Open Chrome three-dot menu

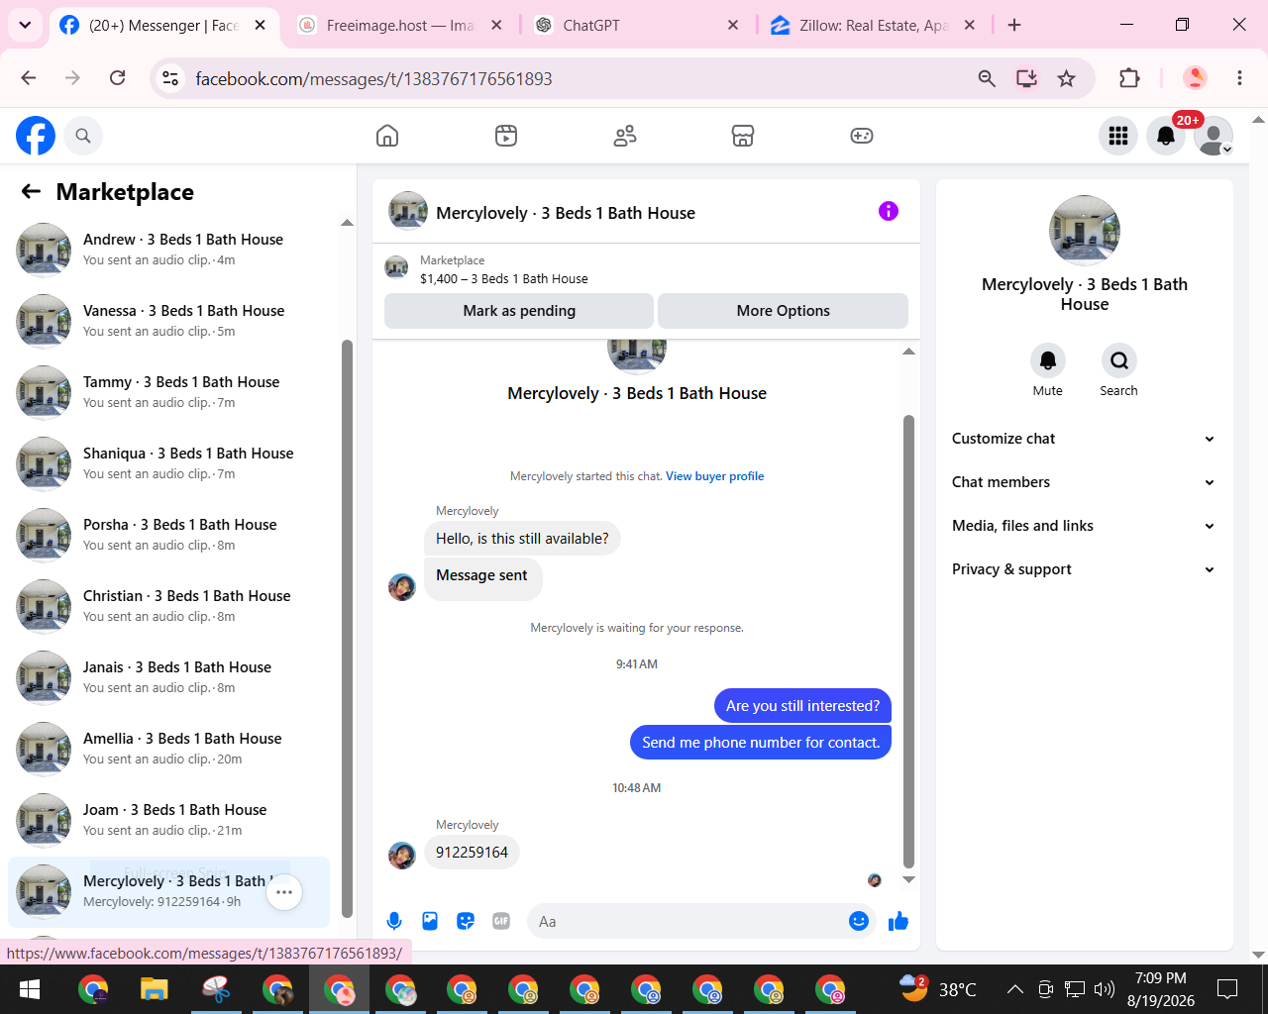click(1239, 78)
